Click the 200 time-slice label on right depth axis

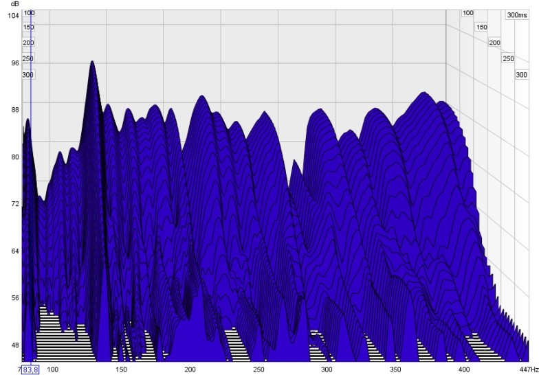494,43
